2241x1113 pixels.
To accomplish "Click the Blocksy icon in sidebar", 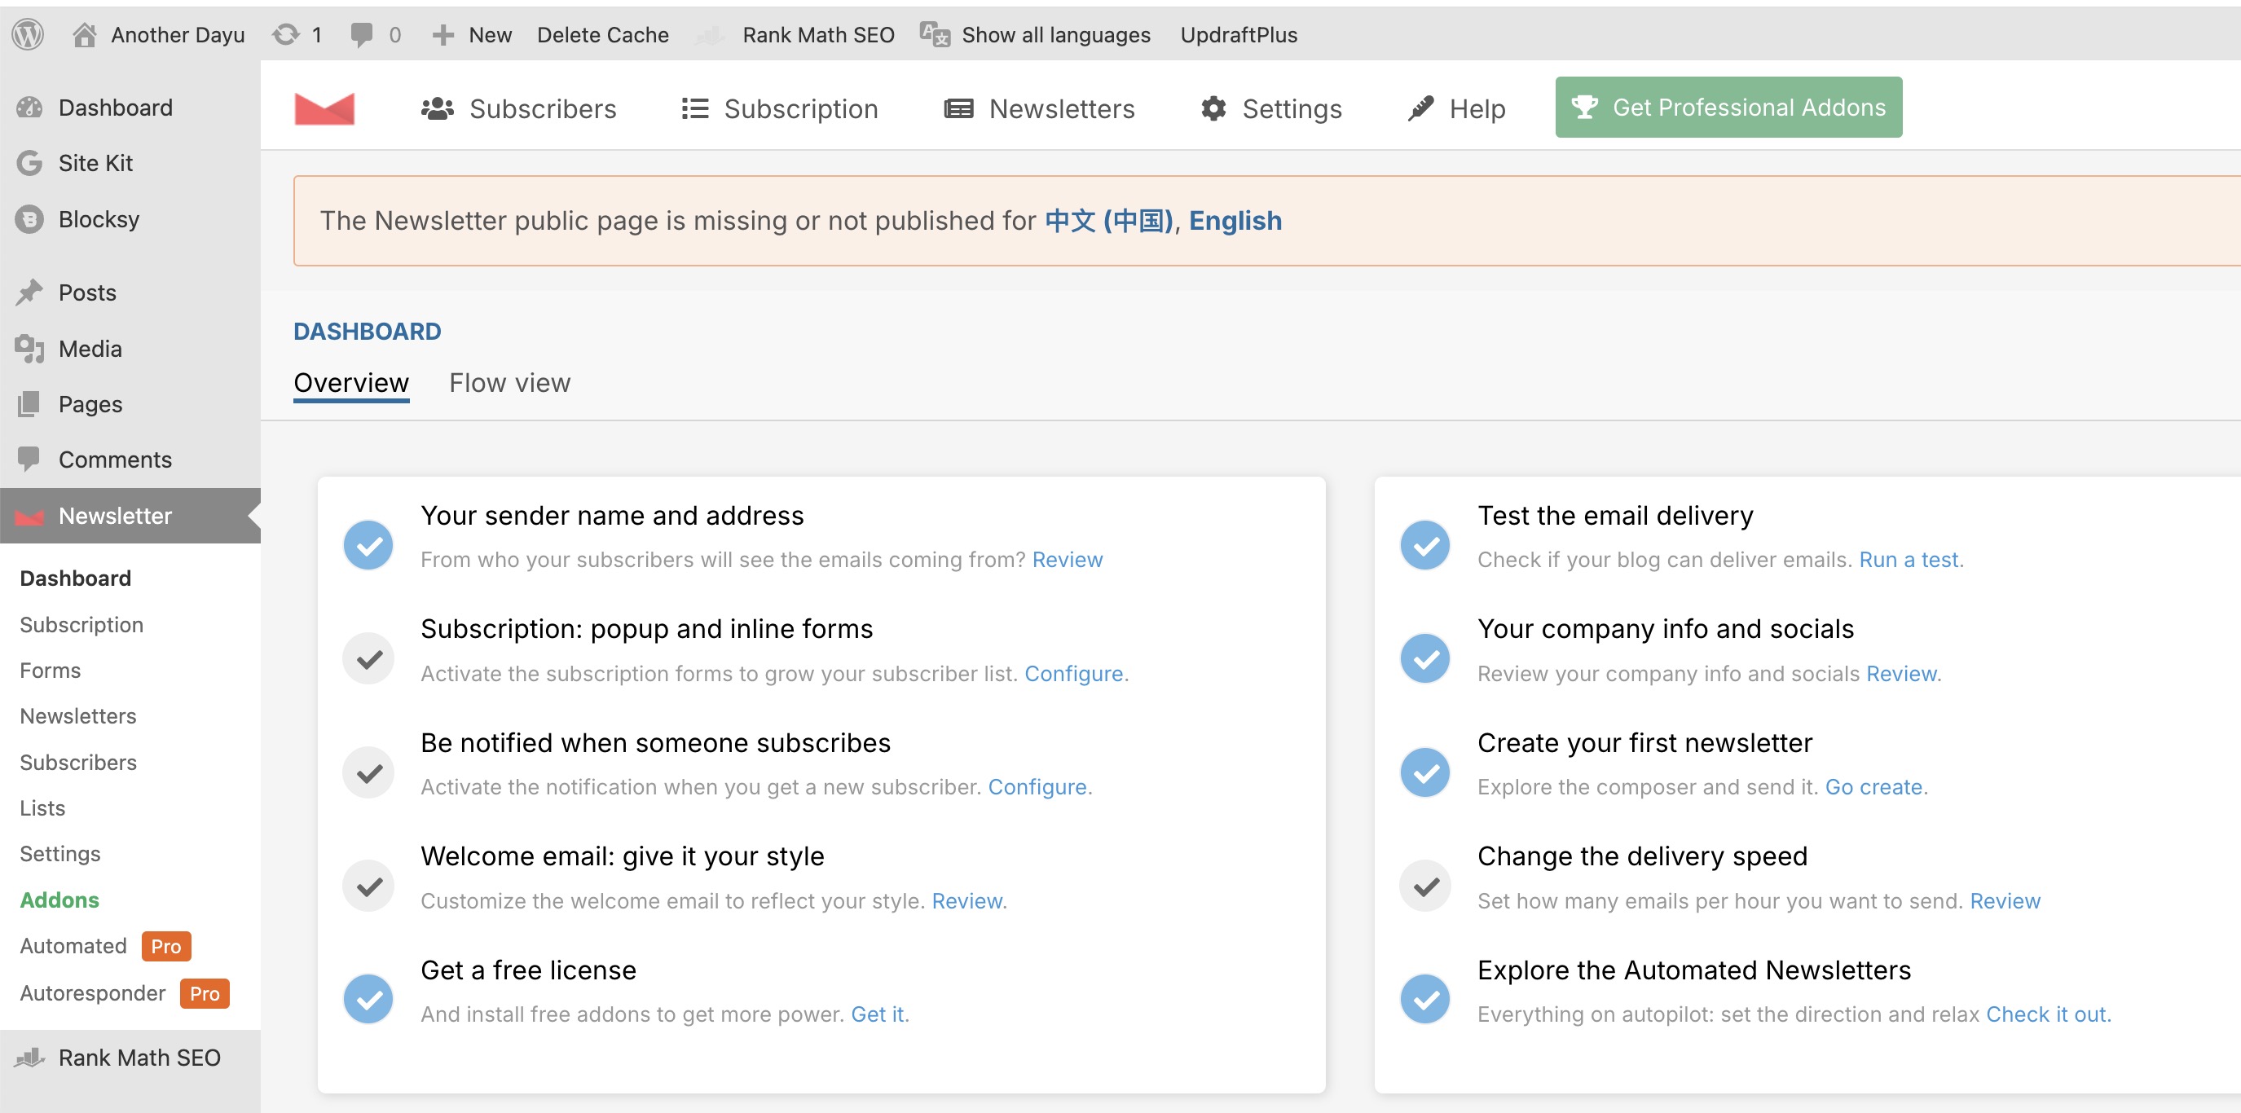I will coord(29,219).
